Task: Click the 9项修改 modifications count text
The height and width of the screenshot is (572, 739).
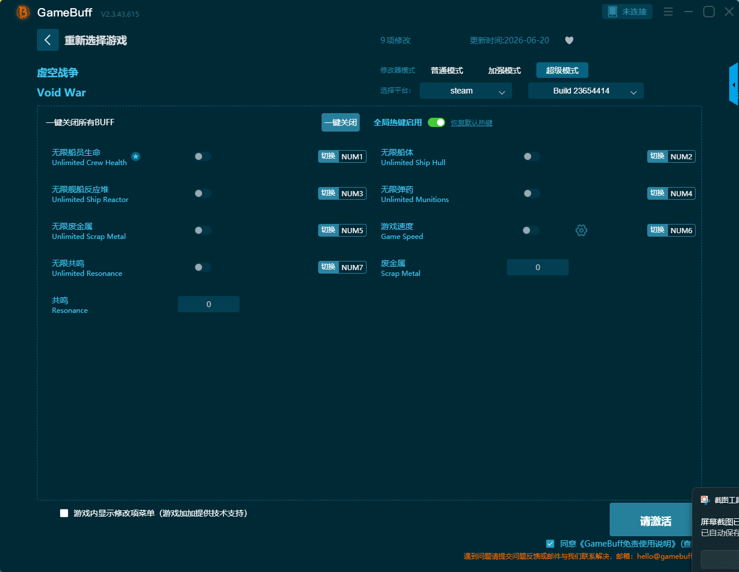Action: (x=395, y=40)
